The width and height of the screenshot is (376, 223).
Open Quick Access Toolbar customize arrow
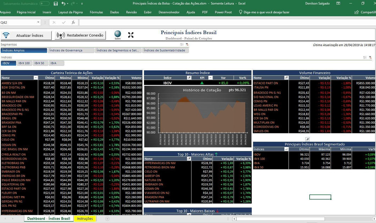82,4
